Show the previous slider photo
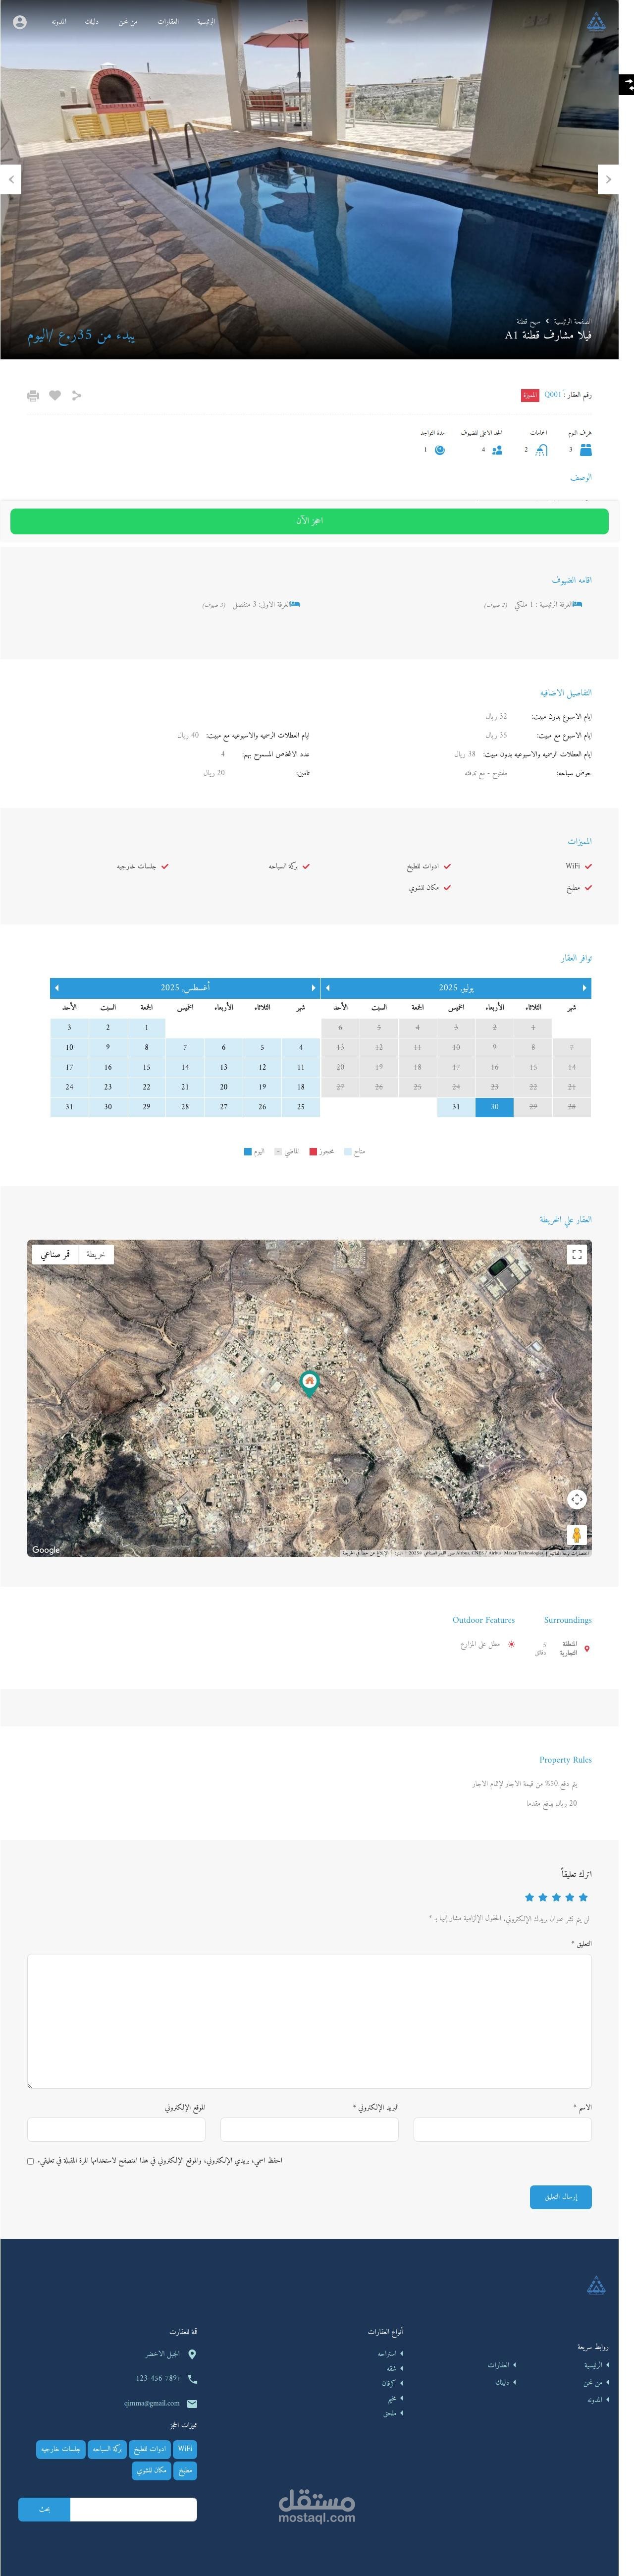This screenshot has width=634, height=2576. (11, 179)
